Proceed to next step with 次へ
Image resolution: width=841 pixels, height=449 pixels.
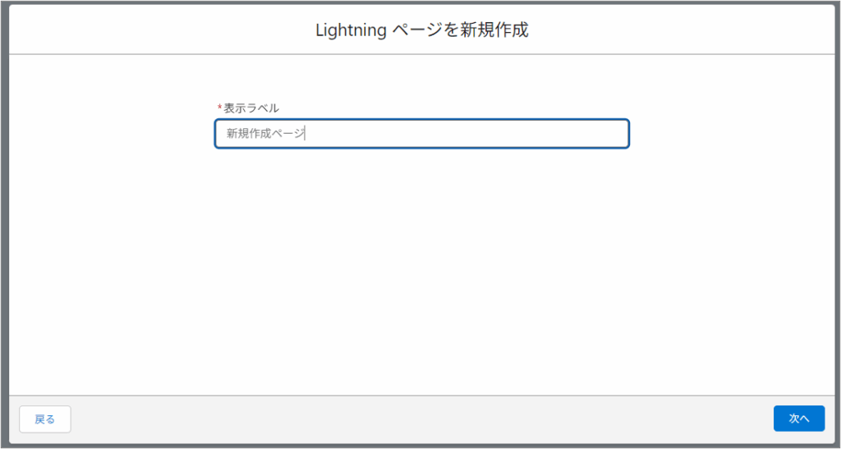798,419
